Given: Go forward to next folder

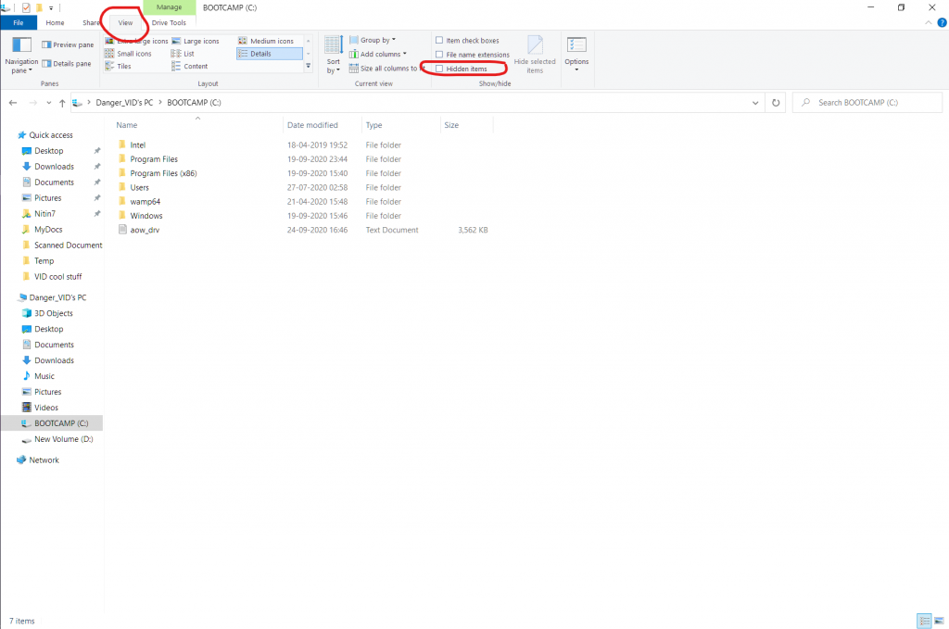Looking at the screenshot, I should tap(33, 103).
